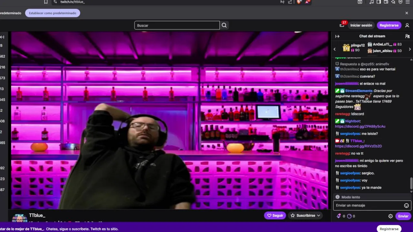Click 'cuevana?' chat message
The width and height of the screenshot is (413, 232).
coord(367,77)
